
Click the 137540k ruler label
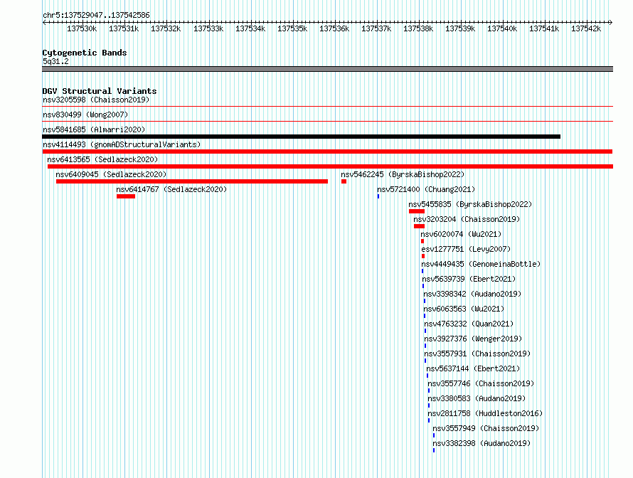(502, 28)
